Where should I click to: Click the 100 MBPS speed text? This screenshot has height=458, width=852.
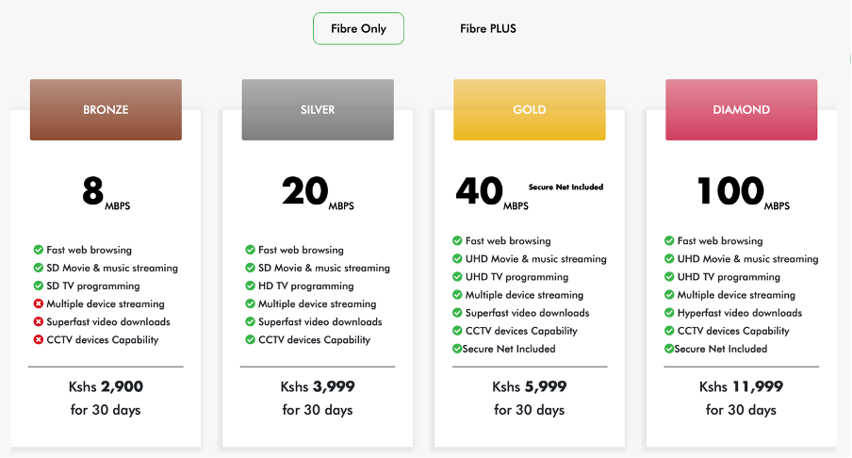[744, 193]
